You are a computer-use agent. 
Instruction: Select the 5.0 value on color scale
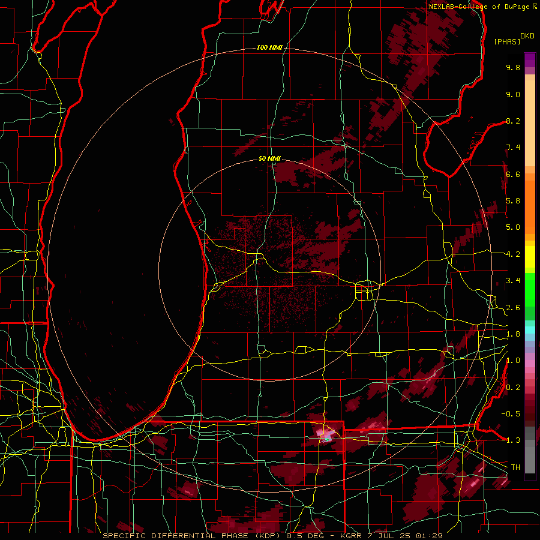pyautogui.click(x=513, y=227)
